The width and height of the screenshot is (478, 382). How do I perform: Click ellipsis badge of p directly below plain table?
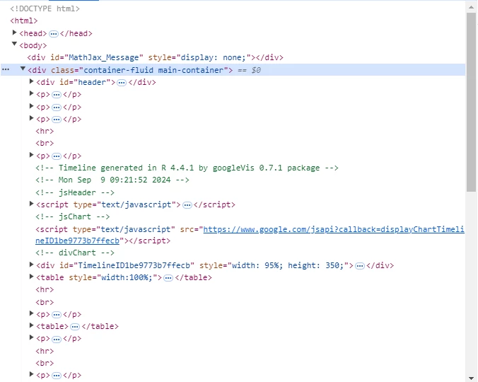click(x=57, y=339)
